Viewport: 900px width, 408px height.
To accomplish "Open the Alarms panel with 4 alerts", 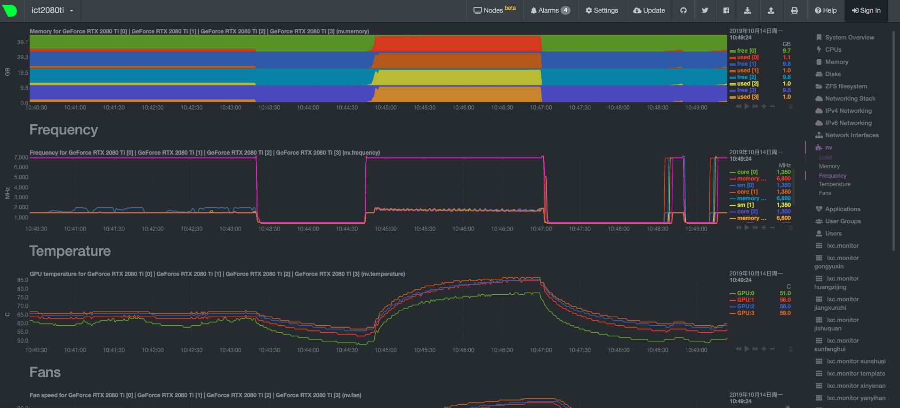I will 550,10.
